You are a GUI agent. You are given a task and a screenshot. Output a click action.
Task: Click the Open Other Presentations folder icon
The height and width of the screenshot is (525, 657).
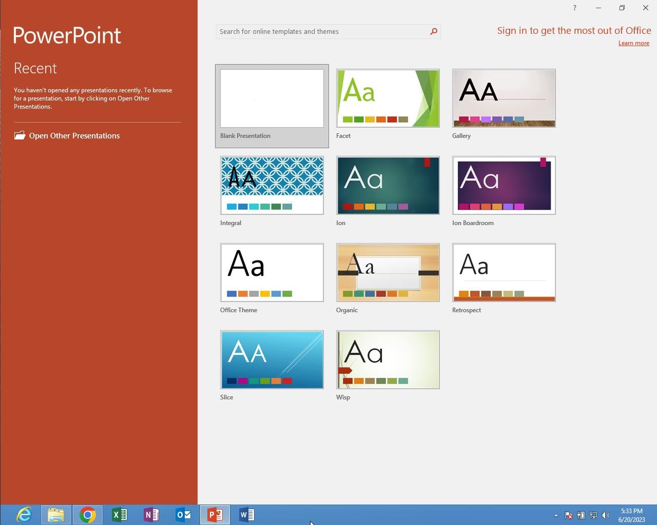(20, 135)
